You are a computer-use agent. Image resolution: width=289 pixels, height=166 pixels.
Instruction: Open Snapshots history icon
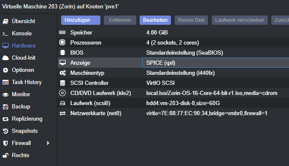tap(5, 131)
